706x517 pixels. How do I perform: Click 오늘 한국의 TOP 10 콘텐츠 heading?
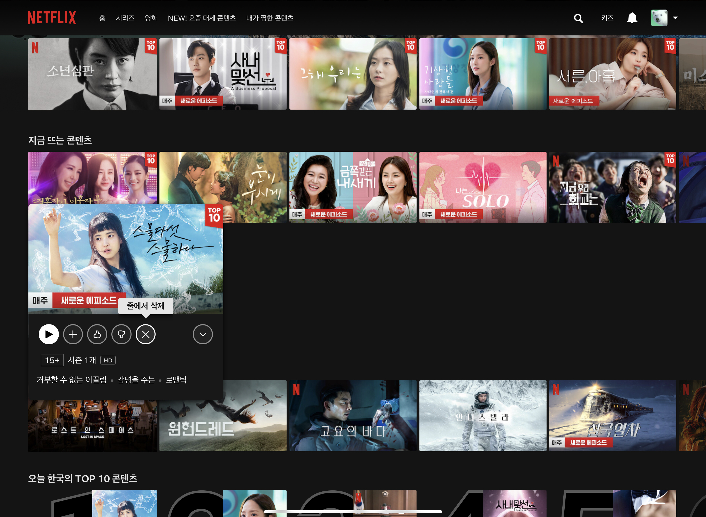tap(83, 478)
